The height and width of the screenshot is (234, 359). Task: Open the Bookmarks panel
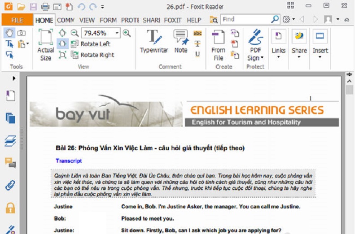[11, 95]
